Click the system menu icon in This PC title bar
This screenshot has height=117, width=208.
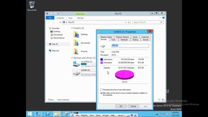tap(47, 14)
